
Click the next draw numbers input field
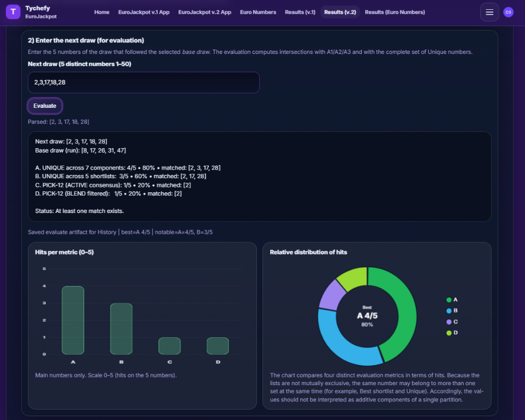pos(144,82)
